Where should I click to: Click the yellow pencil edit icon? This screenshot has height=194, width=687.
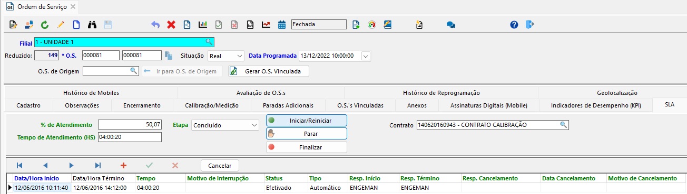[61, 25]
